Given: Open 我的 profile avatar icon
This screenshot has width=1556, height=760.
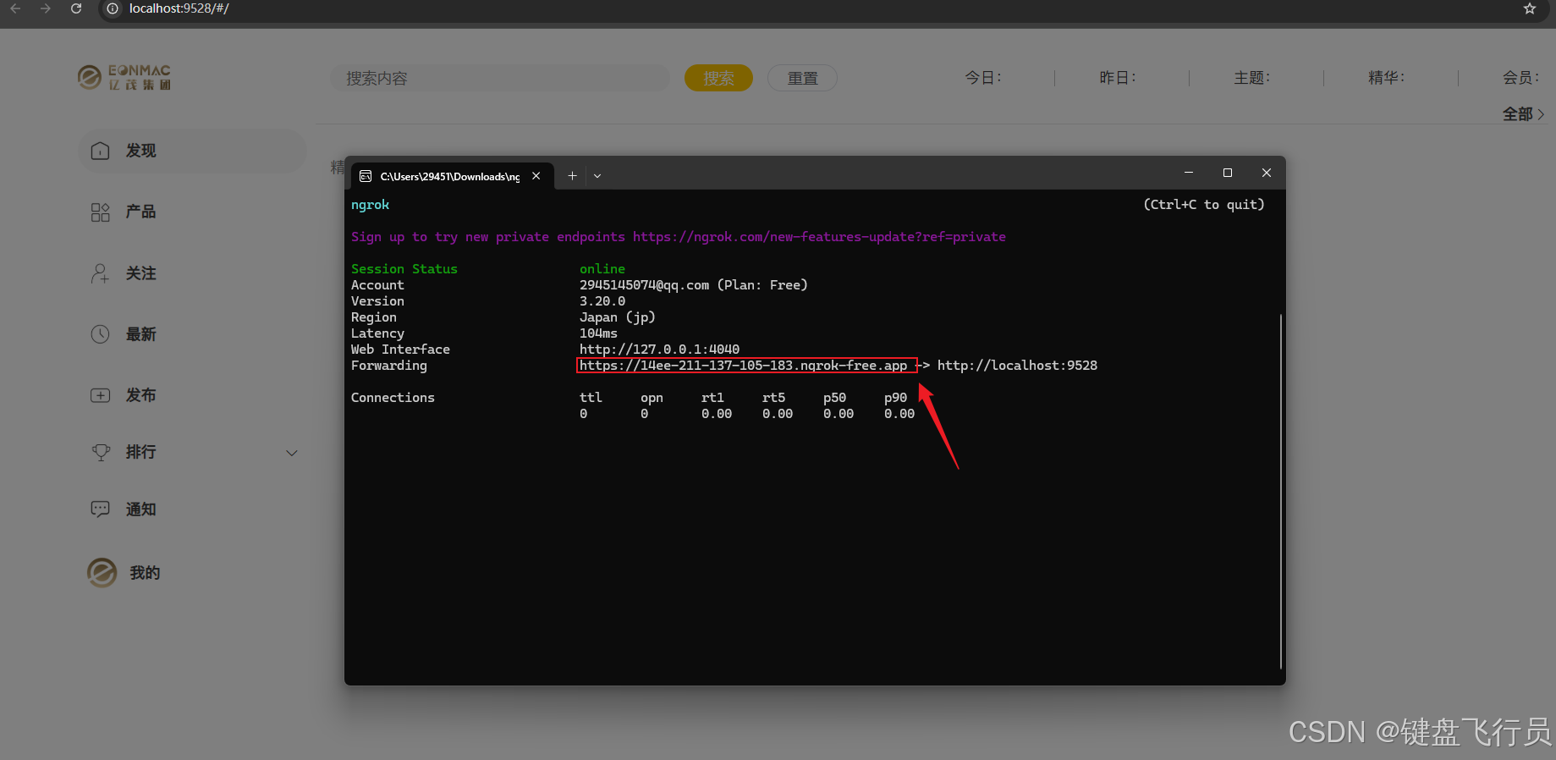Looking at the screenshot, I should click(x=102, y=573).
